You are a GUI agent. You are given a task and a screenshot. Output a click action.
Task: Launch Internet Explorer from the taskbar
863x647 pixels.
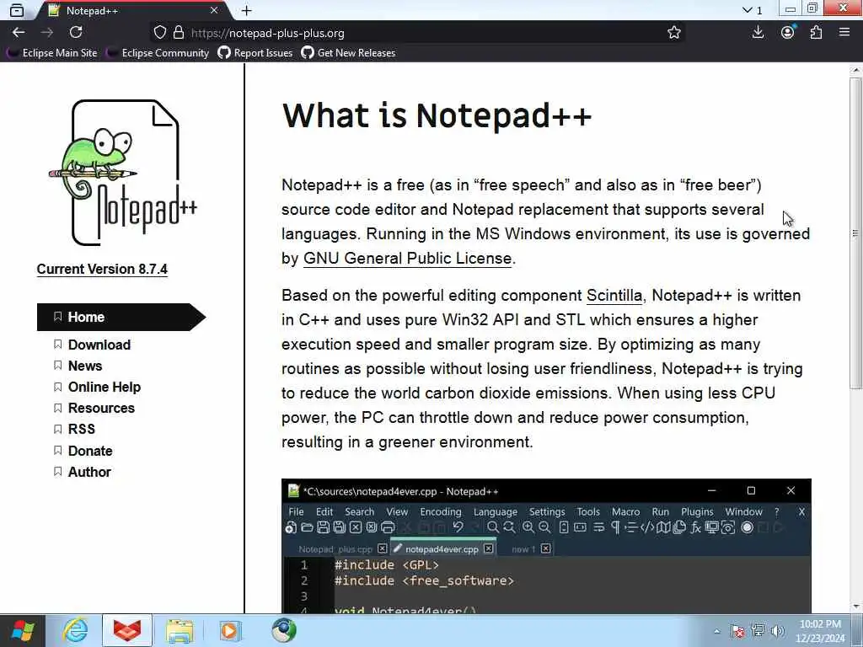(75, 630)
